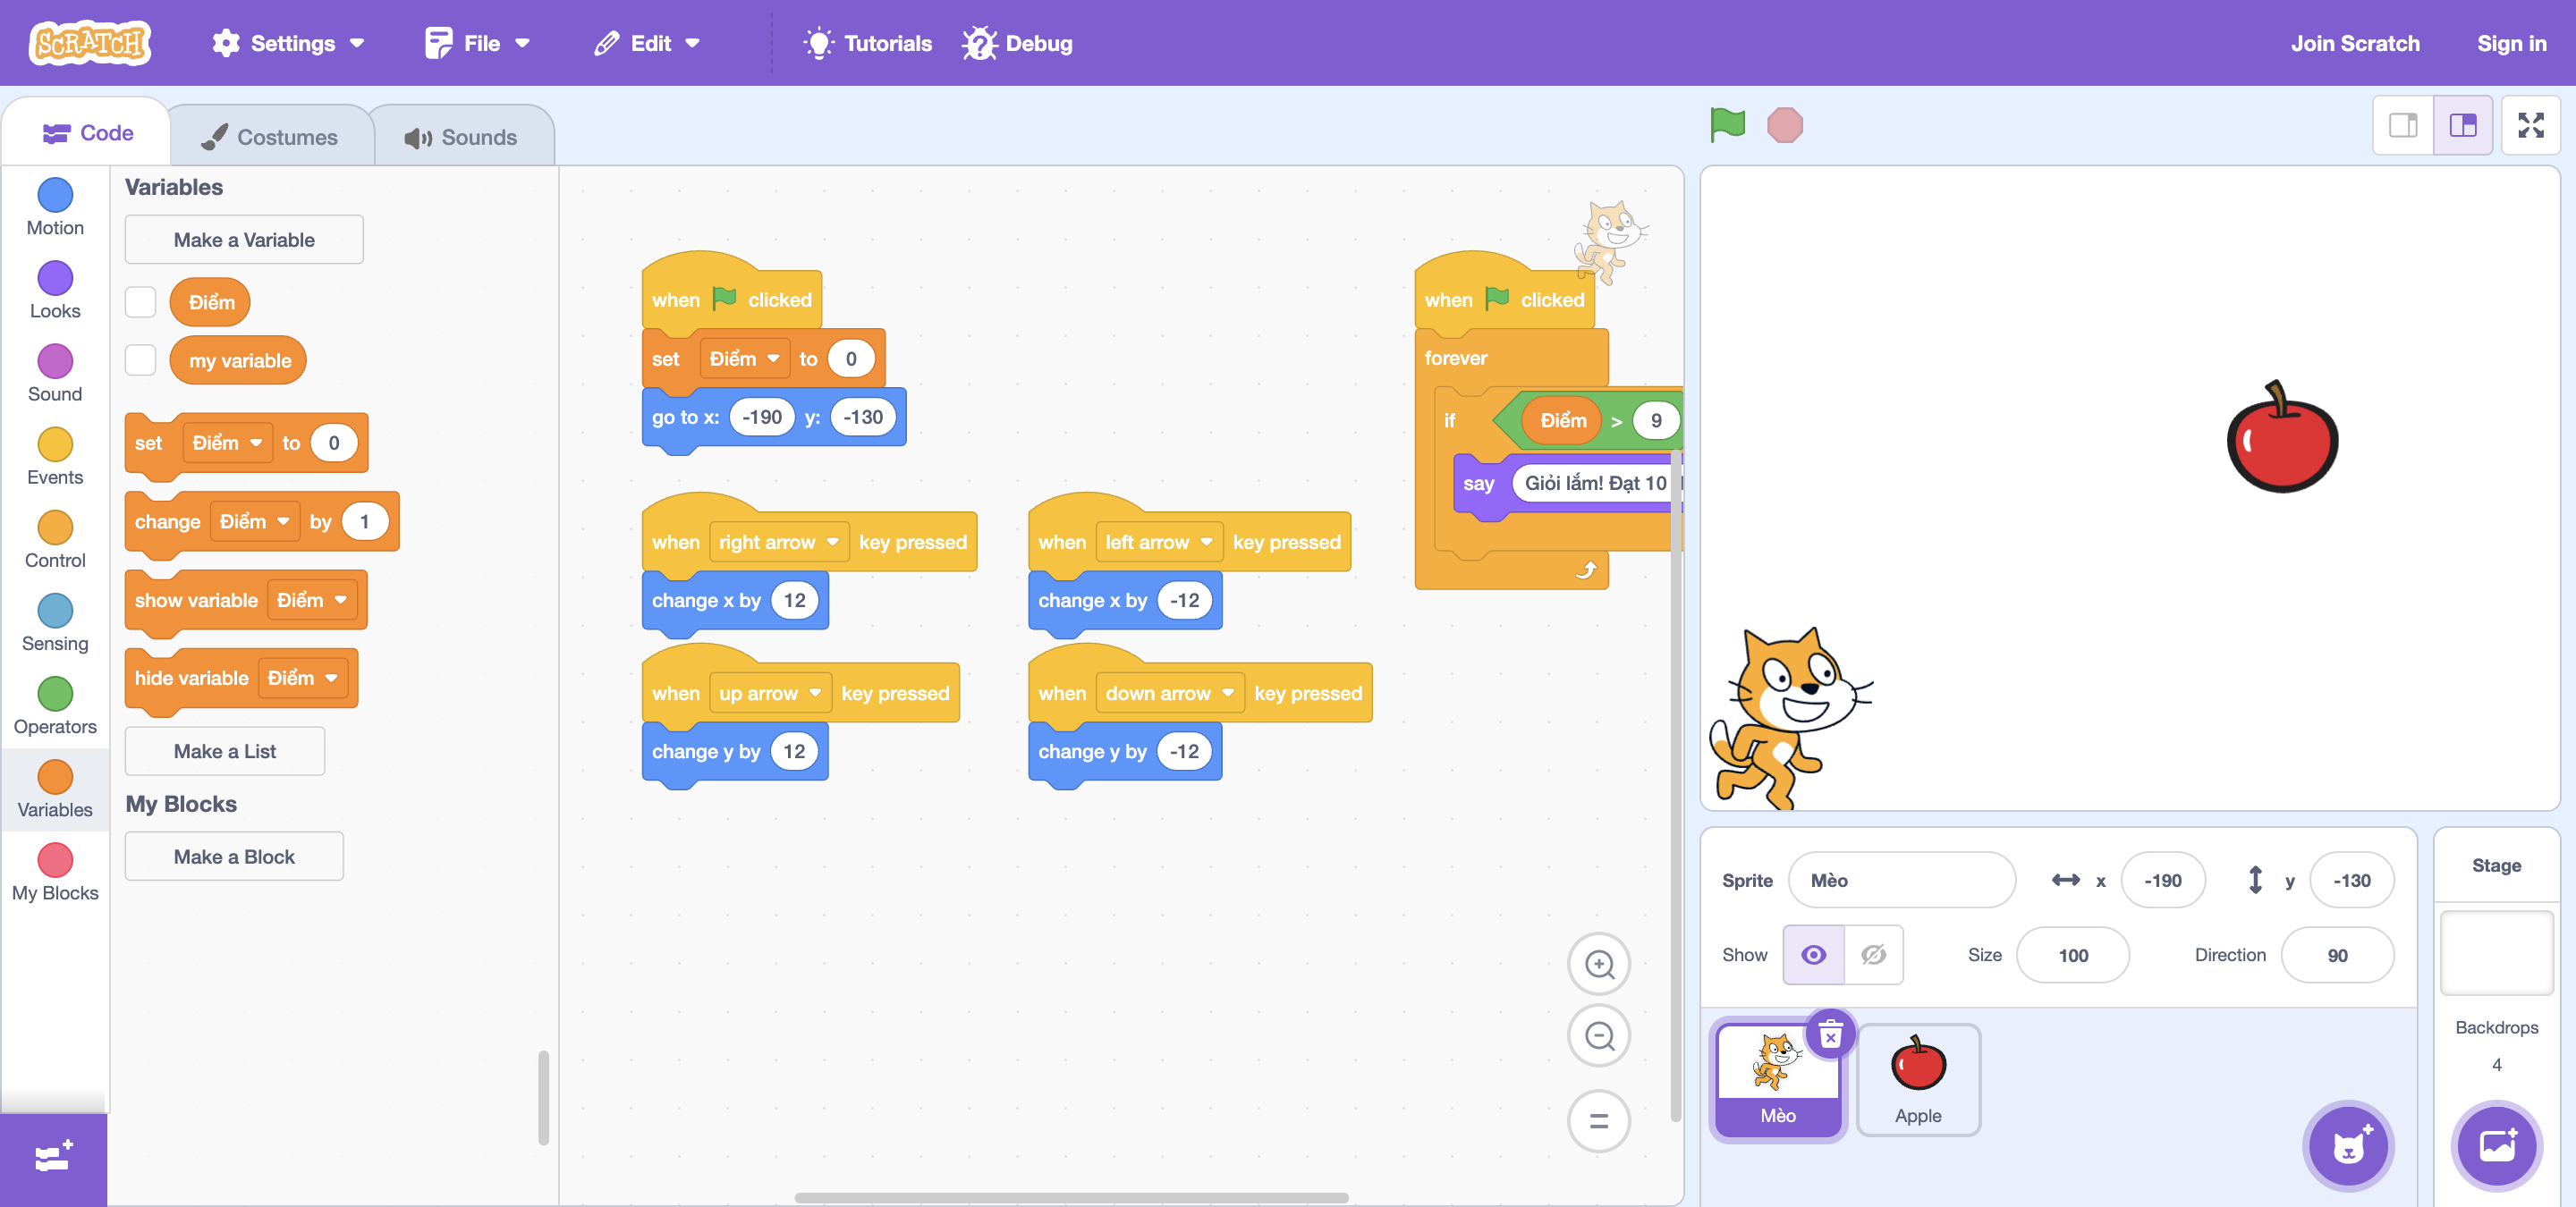The height and width of the screenshot is (1207, 2576).
Task: Open the Scratch logo home link
Action: coord(90,43)
